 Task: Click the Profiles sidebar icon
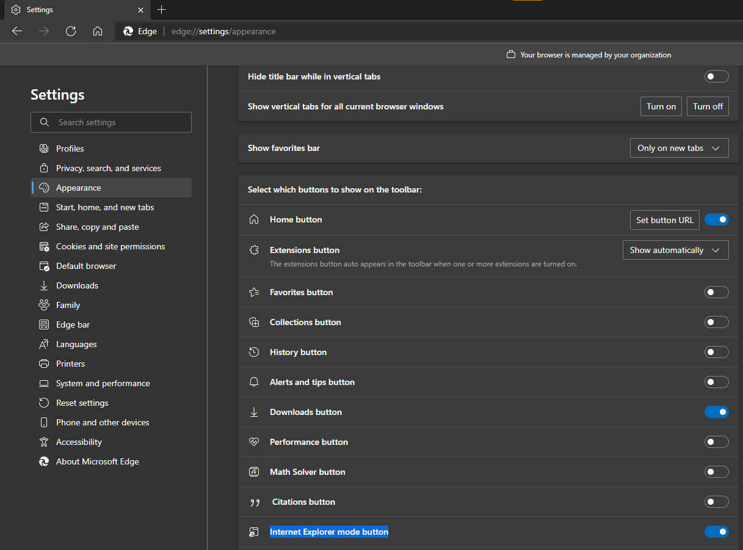coord(44,148)
